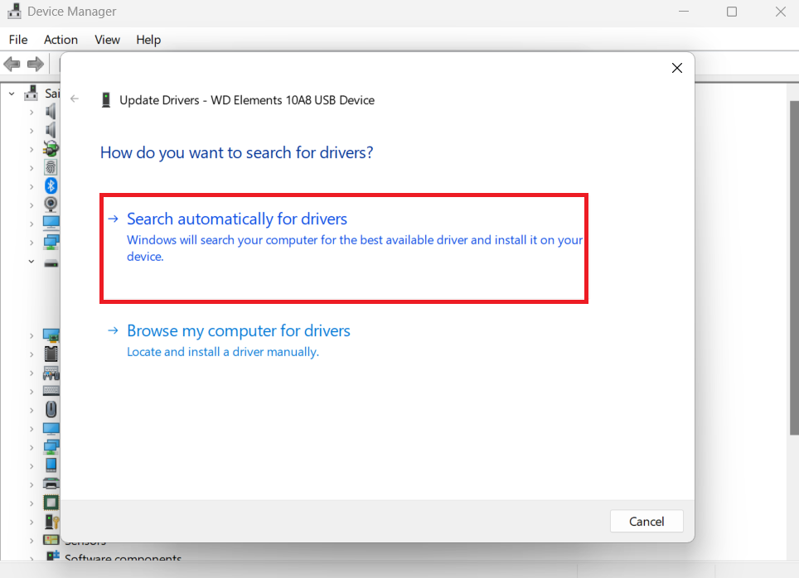
Task: Expand the Print queues category
Action: pos(31,484)
